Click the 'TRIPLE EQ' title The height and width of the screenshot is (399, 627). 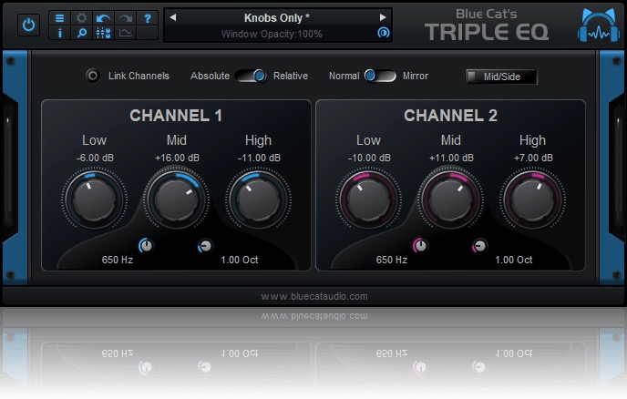[x=487, y=32]
